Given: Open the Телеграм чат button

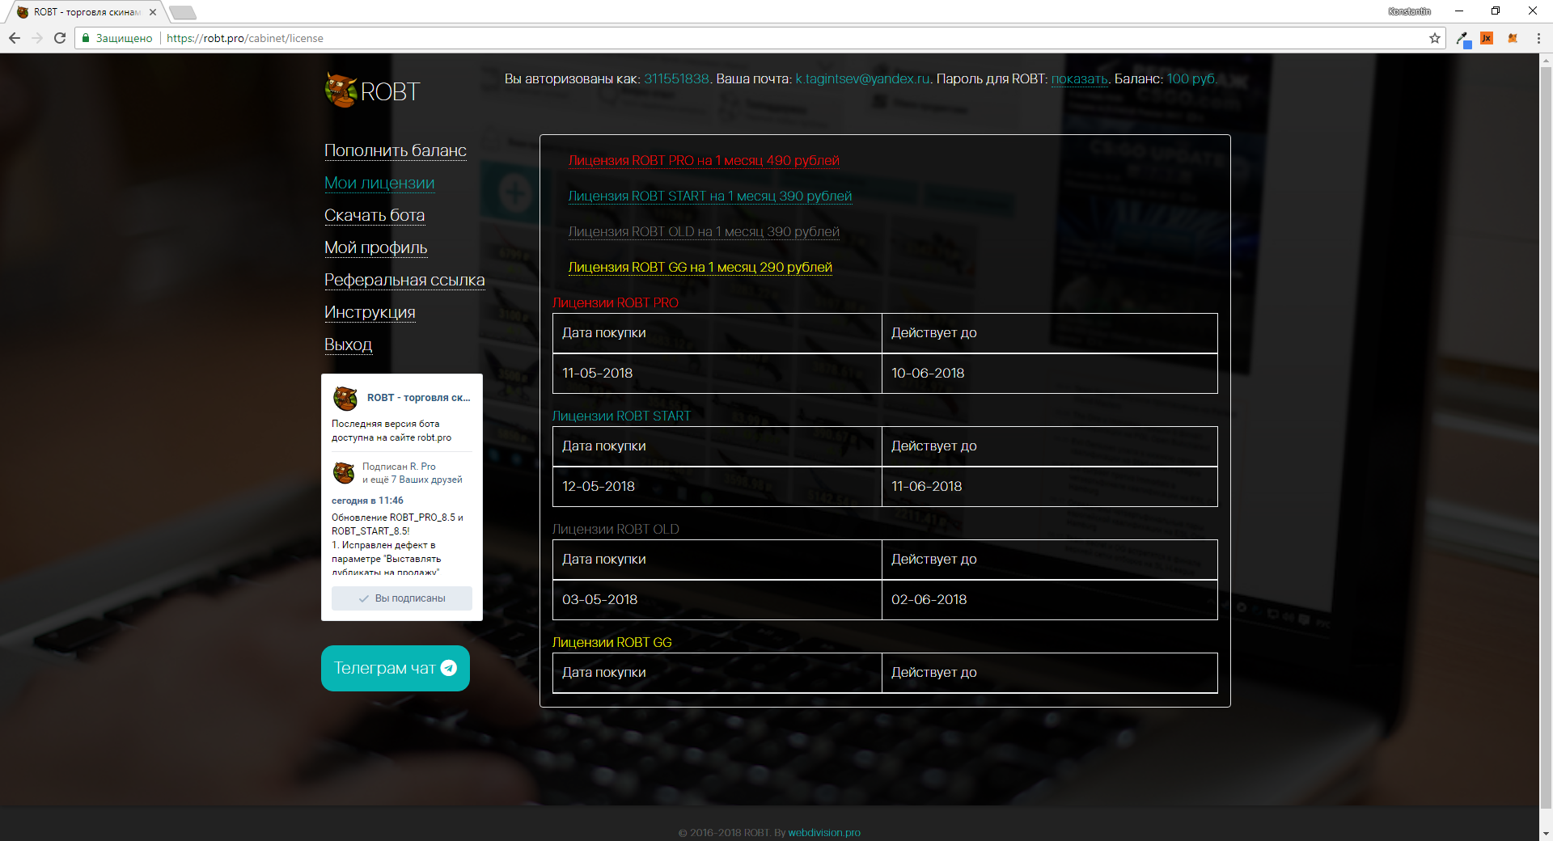Looking at the screenshot, I should [x=396, y=668].
